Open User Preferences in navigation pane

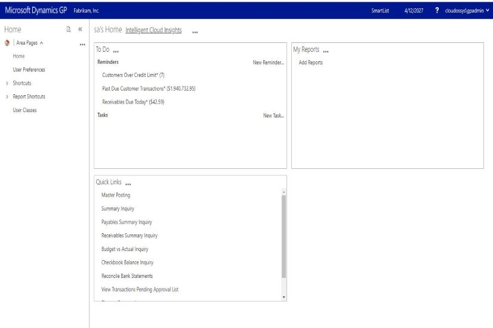[29, 70]
